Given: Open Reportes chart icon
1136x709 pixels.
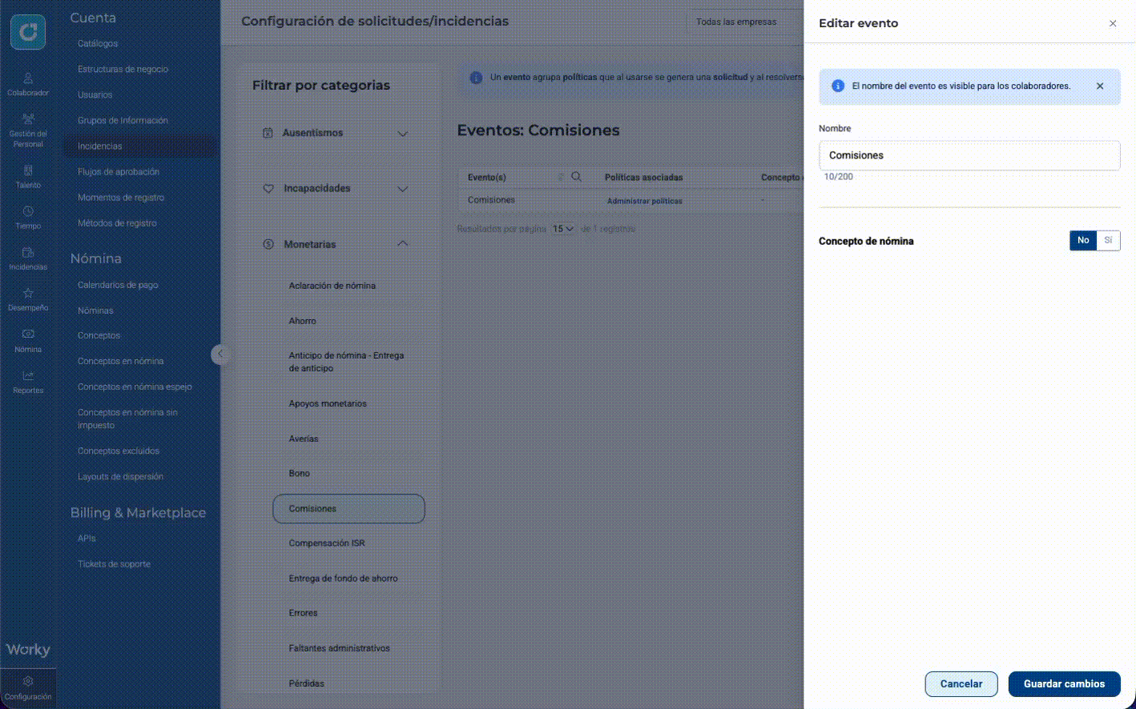Looking at the screenshot, I should 28,382.
